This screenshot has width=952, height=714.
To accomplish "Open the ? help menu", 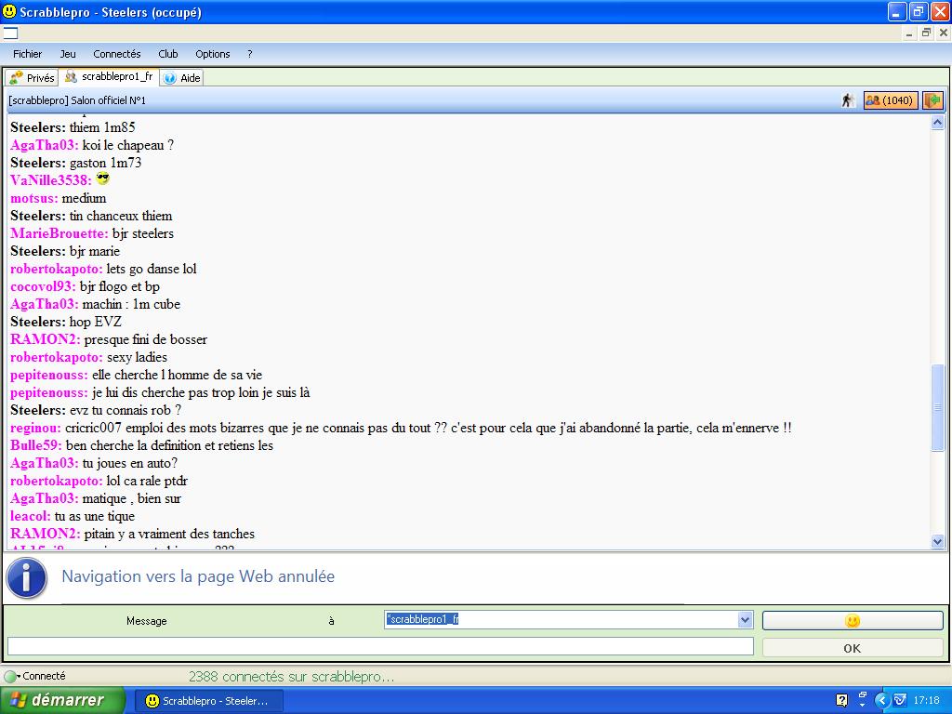I will (x=249, y=54).
